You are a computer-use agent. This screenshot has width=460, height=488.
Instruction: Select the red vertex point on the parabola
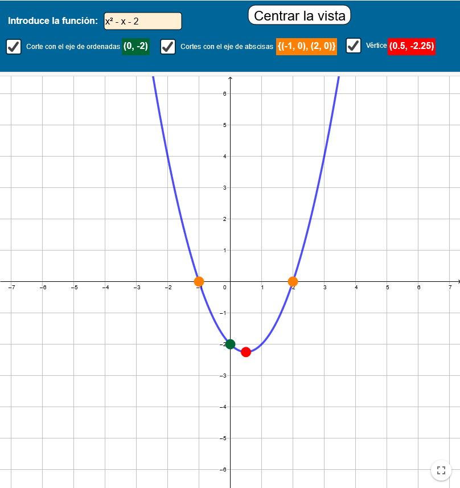pos(246,352)
